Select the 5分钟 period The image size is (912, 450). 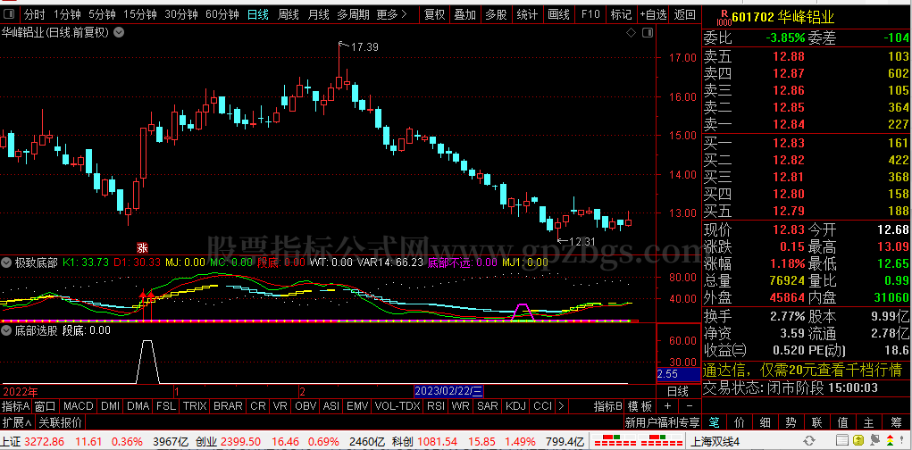103,14
